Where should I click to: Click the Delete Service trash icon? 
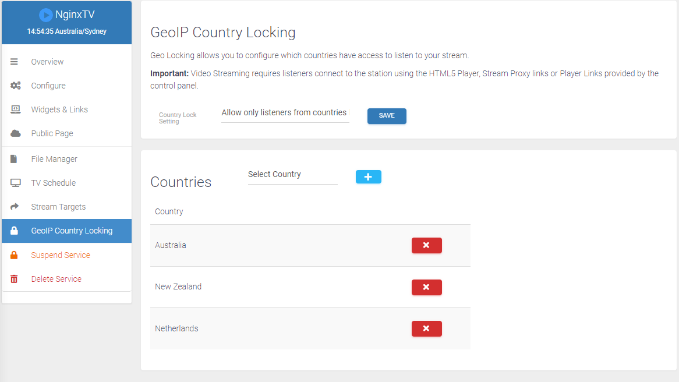[x=15, y=279]
